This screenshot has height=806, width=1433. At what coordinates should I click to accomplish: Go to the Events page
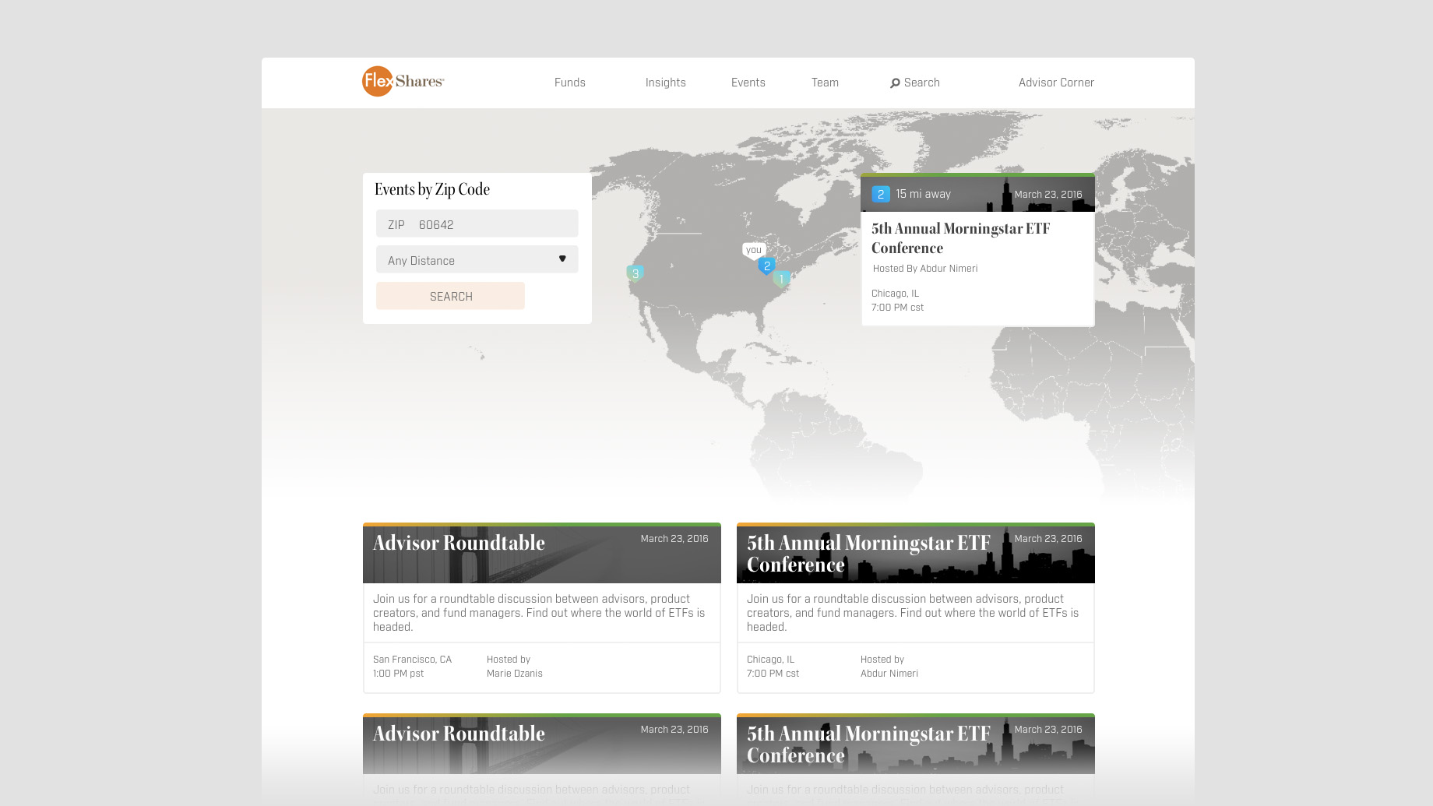pos(748,83)
